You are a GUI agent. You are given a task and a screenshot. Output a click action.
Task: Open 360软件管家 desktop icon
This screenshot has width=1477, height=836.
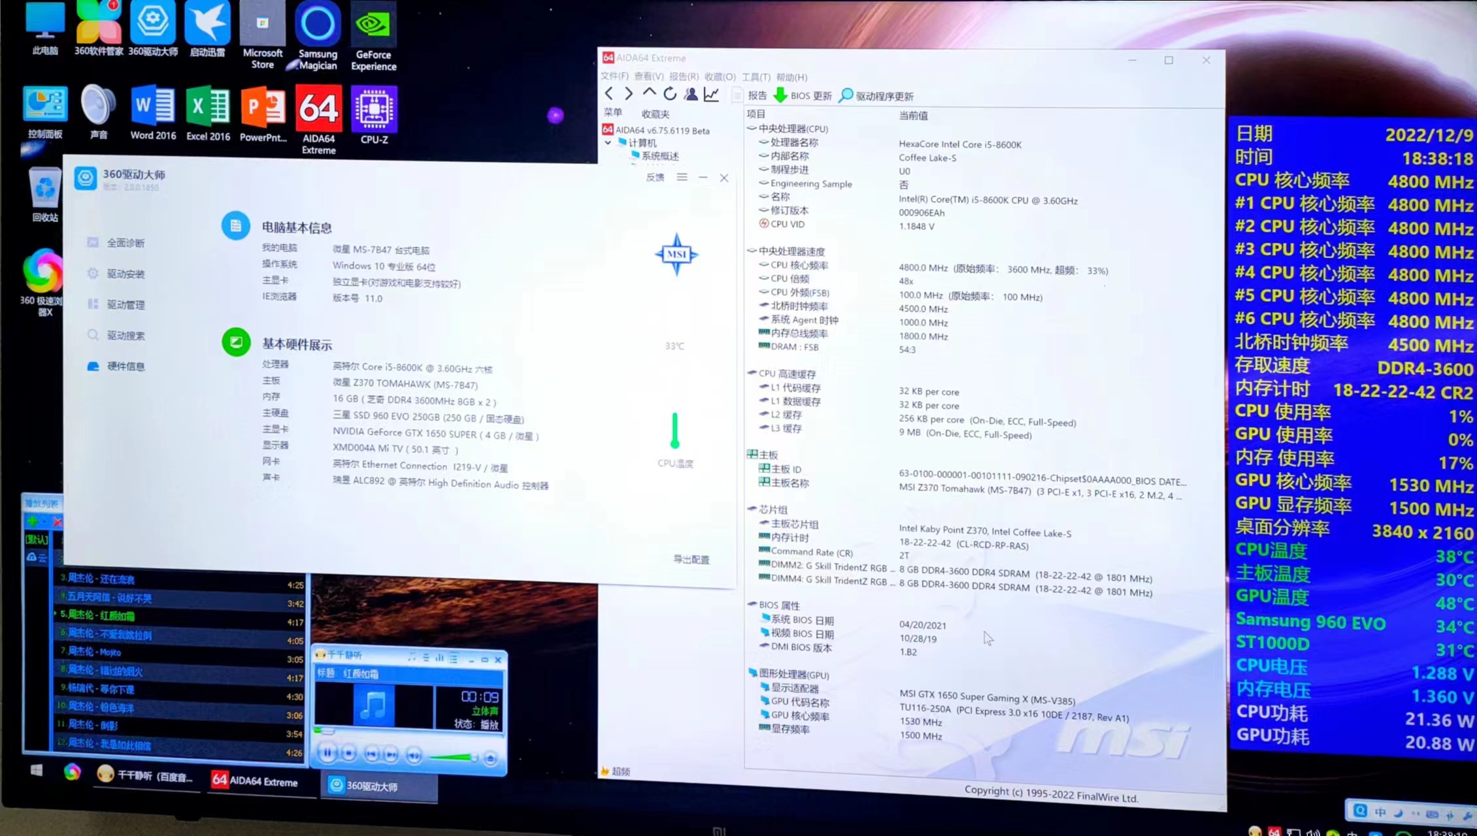[x=98, y=29]
